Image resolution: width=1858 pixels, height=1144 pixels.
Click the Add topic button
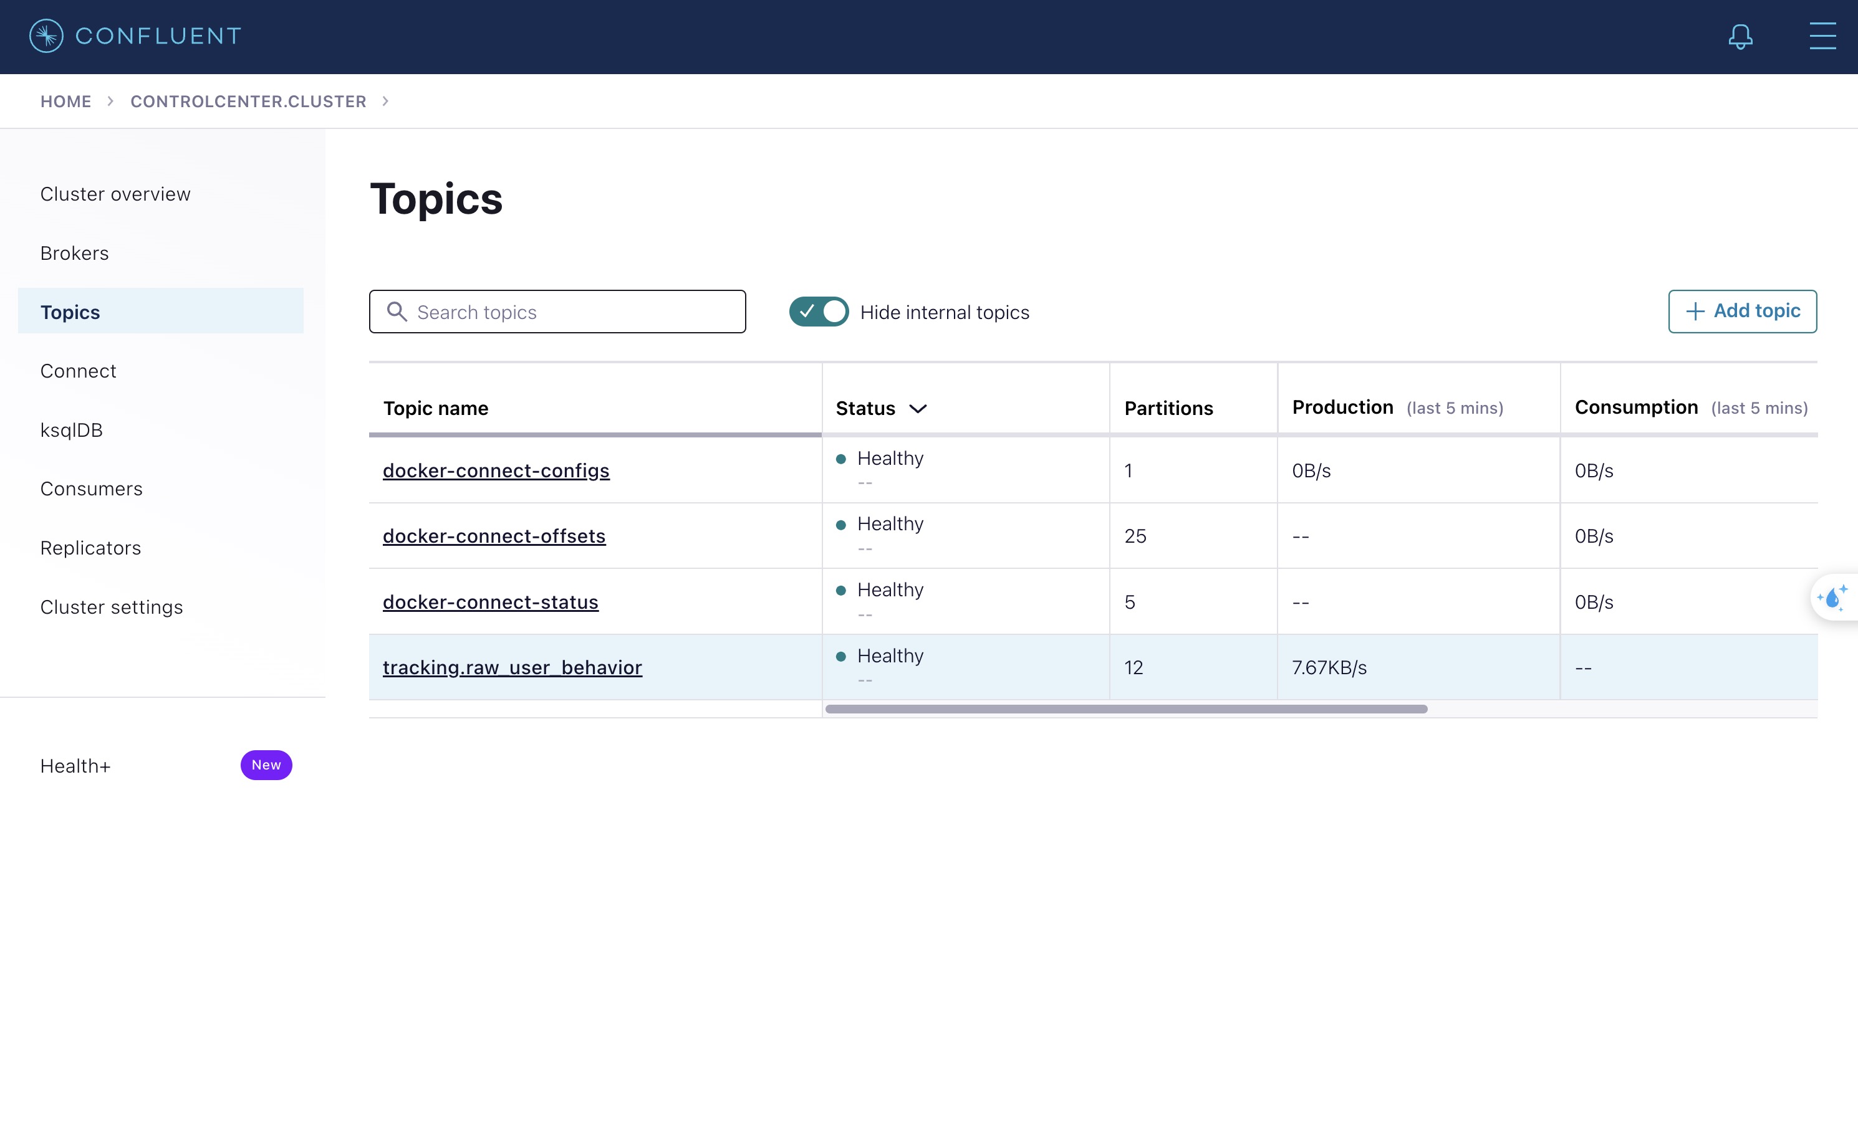coord(1742,311)
